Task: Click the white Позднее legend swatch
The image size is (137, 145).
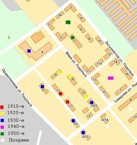Action: click(3, 140)
